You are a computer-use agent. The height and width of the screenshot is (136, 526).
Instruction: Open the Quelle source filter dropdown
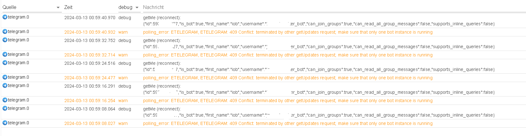58,7
